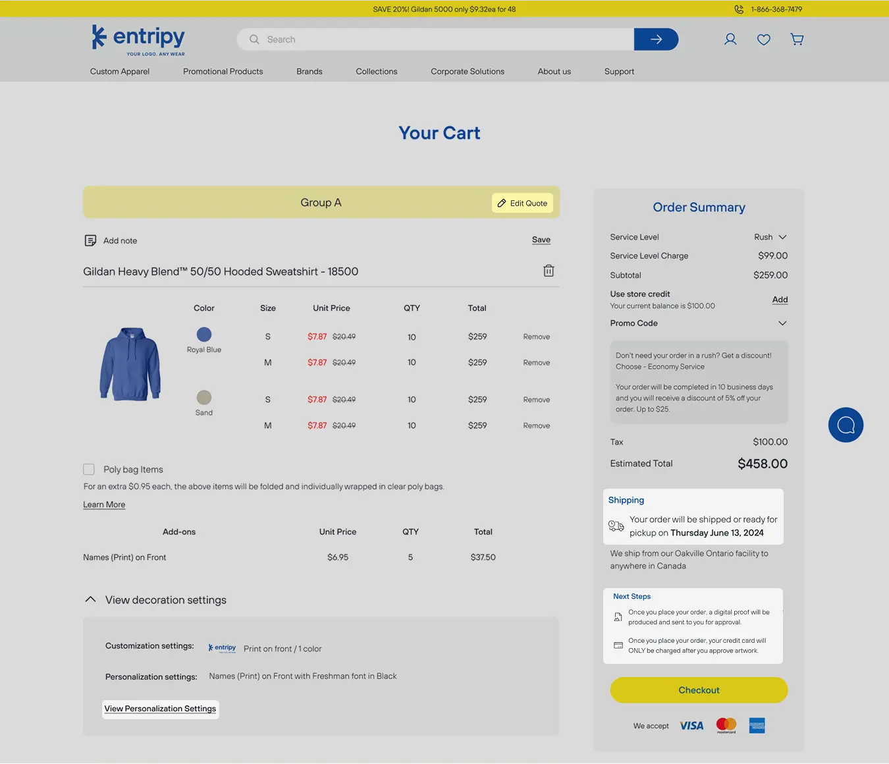Open the chat bubble widget

[846, 425]
